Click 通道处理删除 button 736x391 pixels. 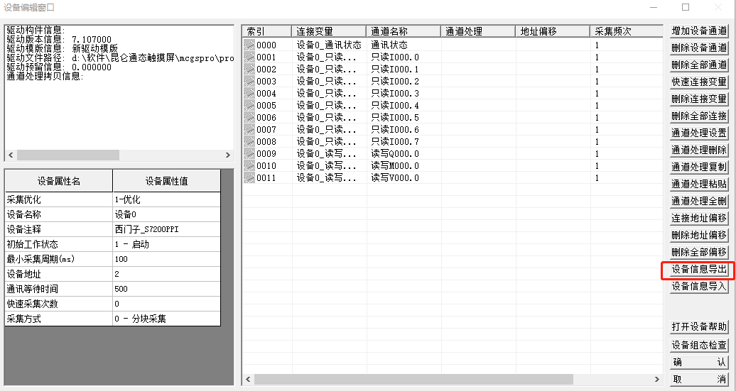point(699,150)
